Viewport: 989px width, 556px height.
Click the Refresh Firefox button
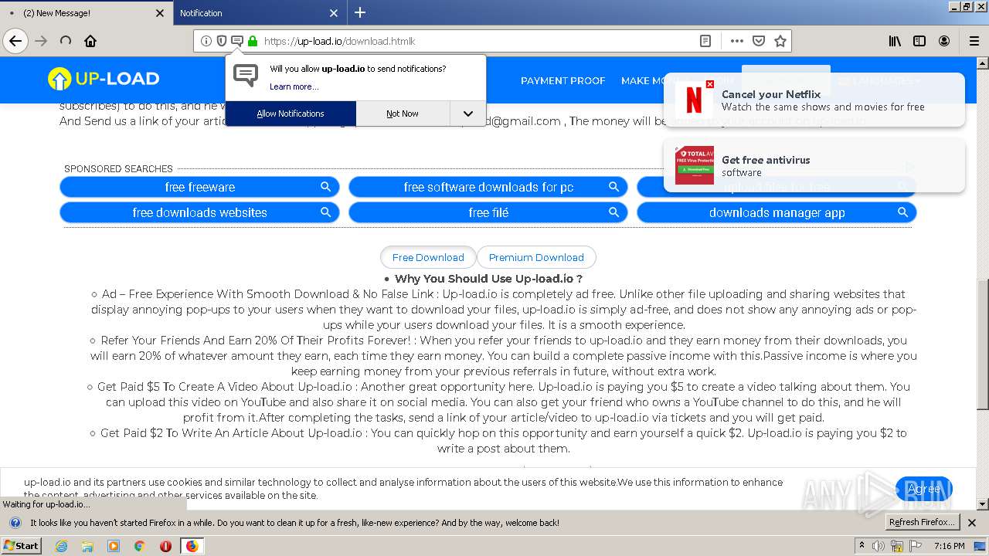[x=922, y=523]
